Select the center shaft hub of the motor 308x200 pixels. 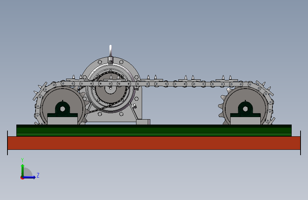110,88
